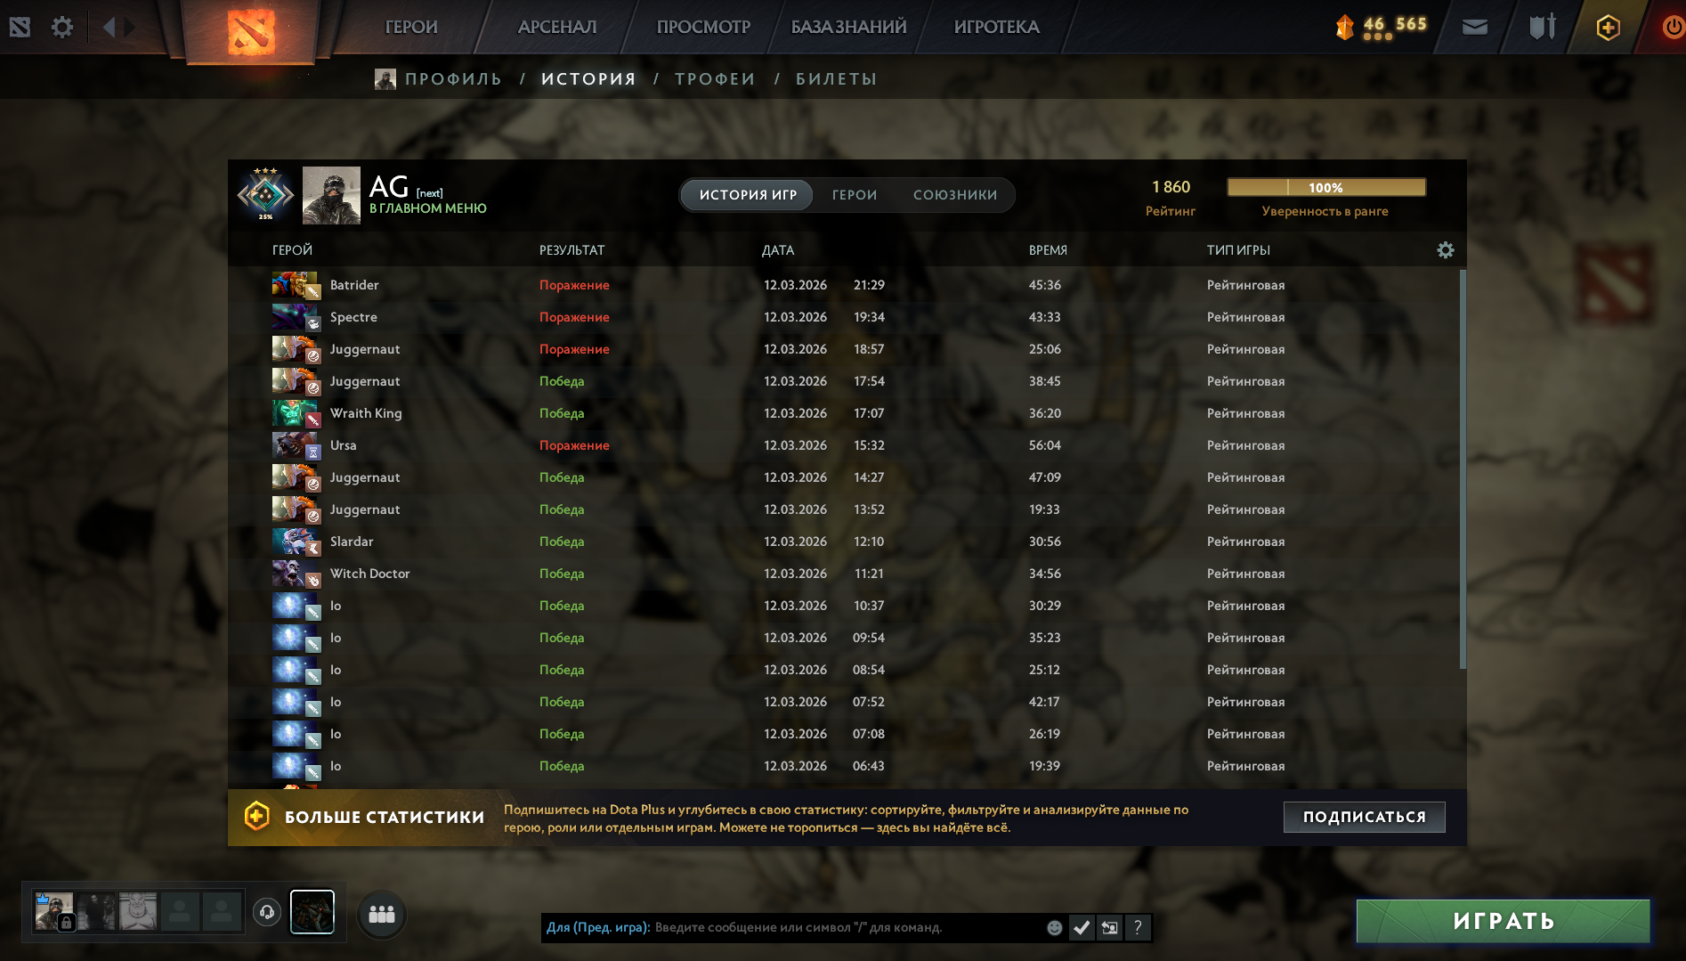Screen dimensions: 1686x961
Task: Click the power quit icon
Action: coord(1672,28)
